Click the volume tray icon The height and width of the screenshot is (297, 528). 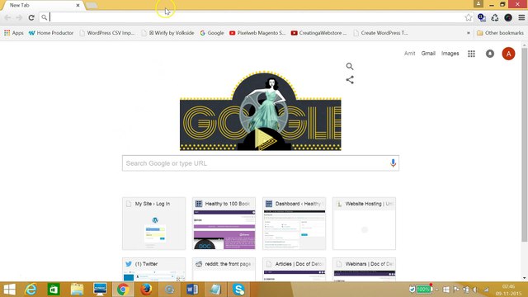point(475,290)
